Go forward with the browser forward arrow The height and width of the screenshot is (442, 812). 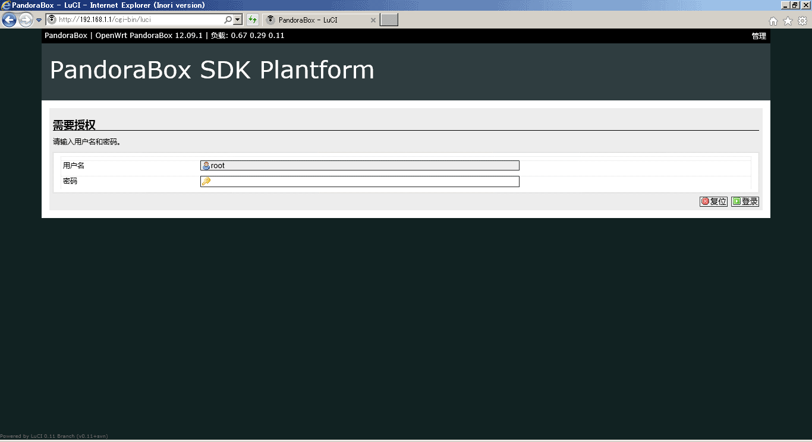pos(26,20)
